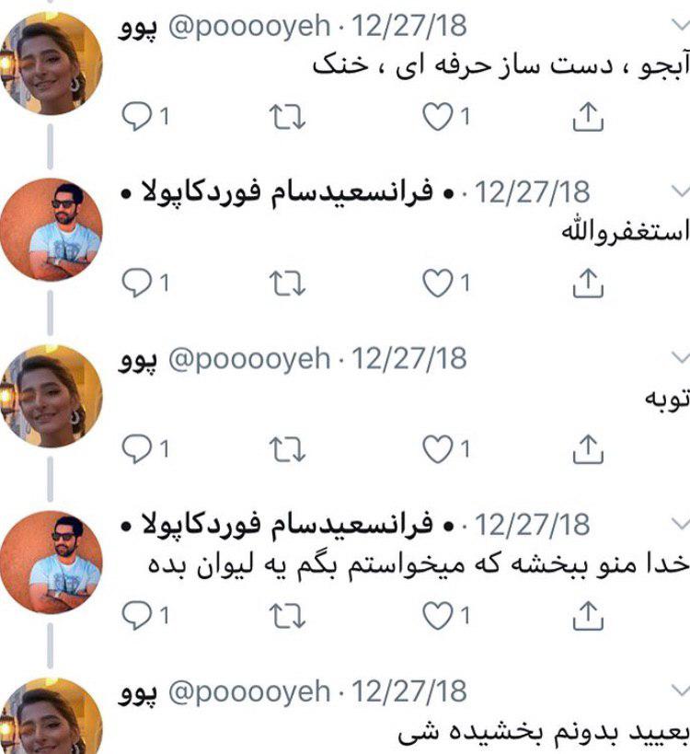Reply to the توبه tweet

(145, 448)
